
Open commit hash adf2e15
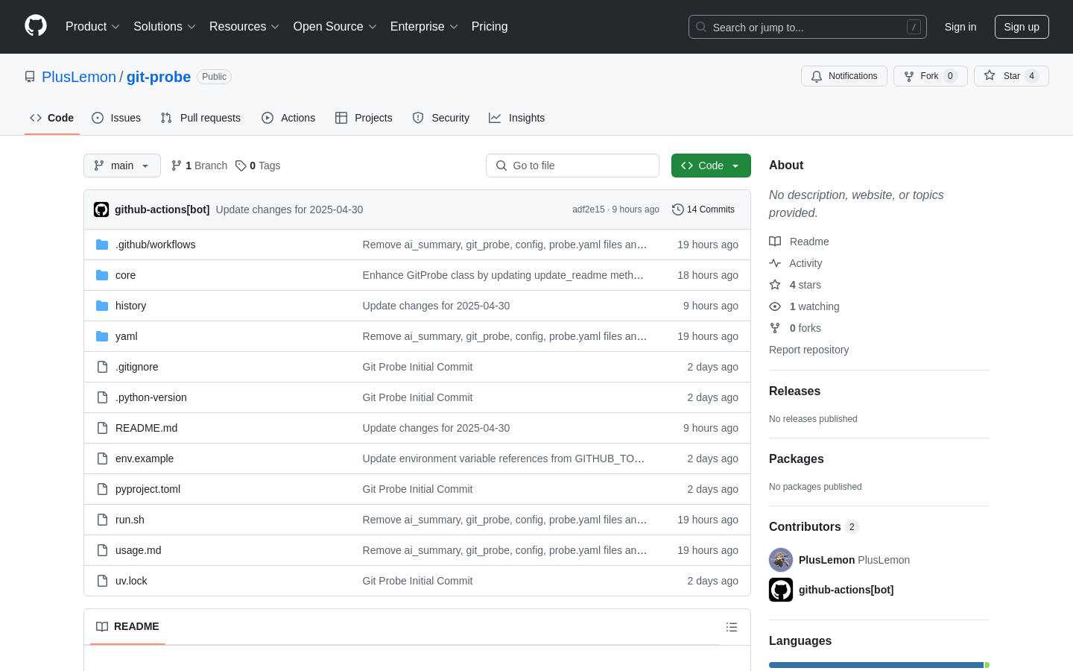coord(589,210)
